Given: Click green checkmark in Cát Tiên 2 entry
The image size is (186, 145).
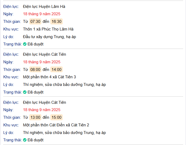Looking at the screenshot, I should 25,140.
